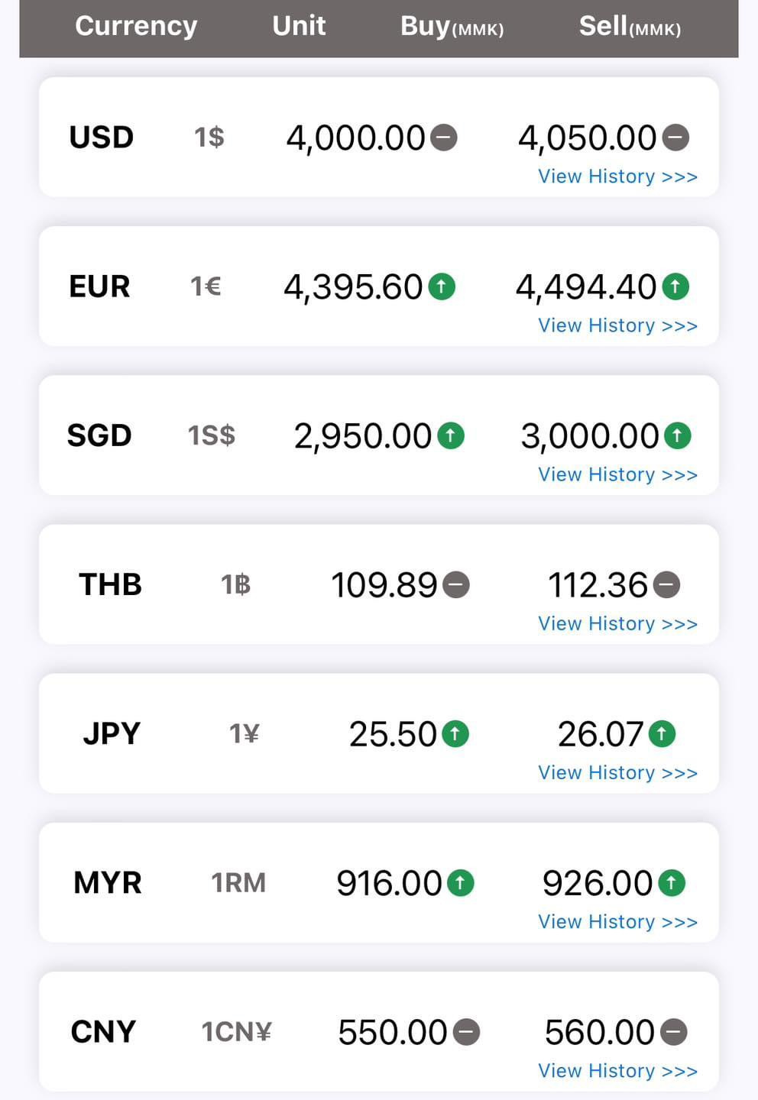Click the USD sell rate unchanged icon
This screenshot has width=758, height=1100.
[675, 137]
